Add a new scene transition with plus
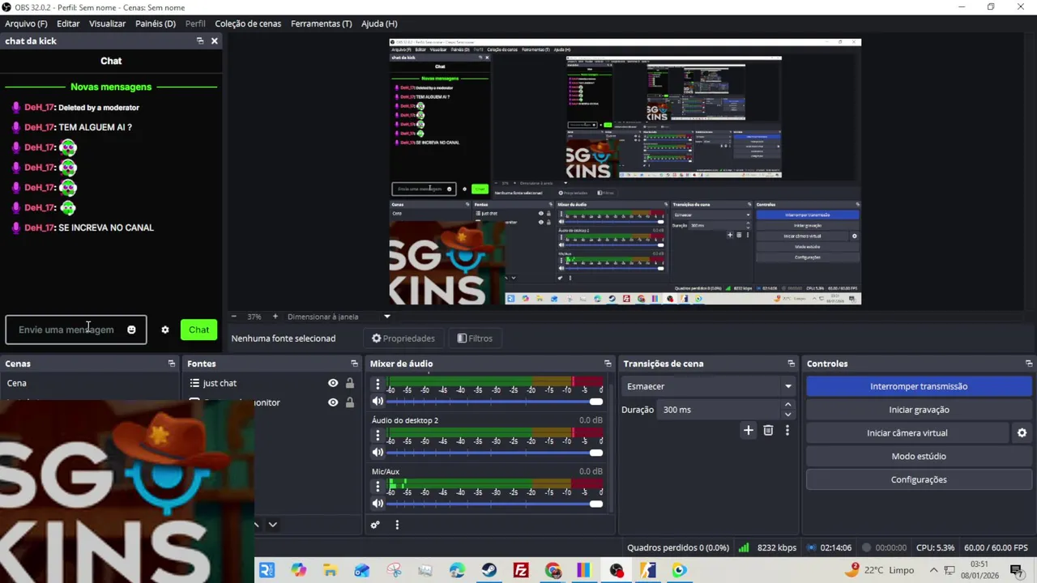Image resolution: width=1037 pixels, height=583 pixels. (x=749, y=431)
